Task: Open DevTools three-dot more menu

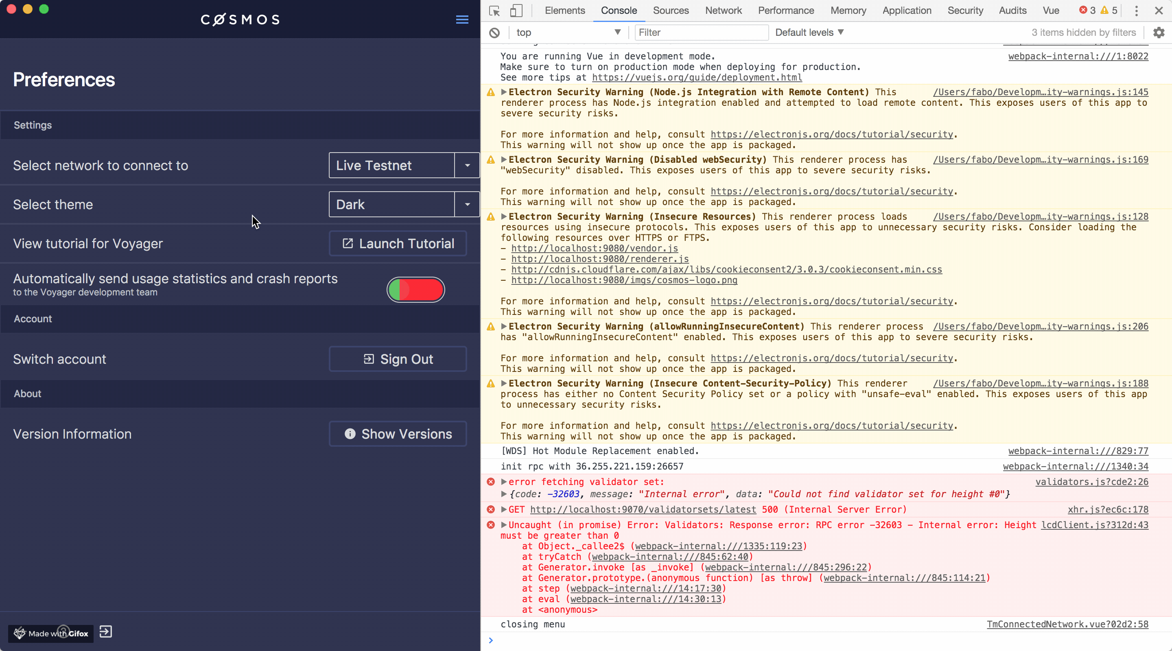Action: 1136,11
